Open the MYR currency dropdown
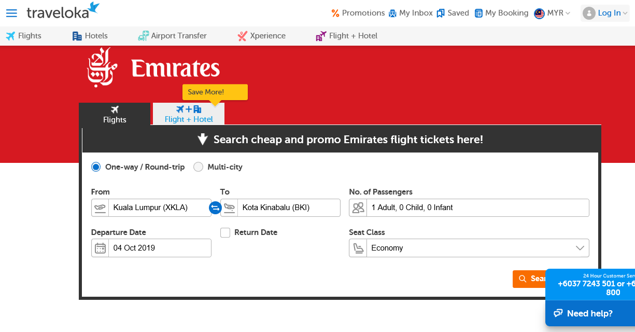This screenshot has width=635, height=332. tap(553, 13)
